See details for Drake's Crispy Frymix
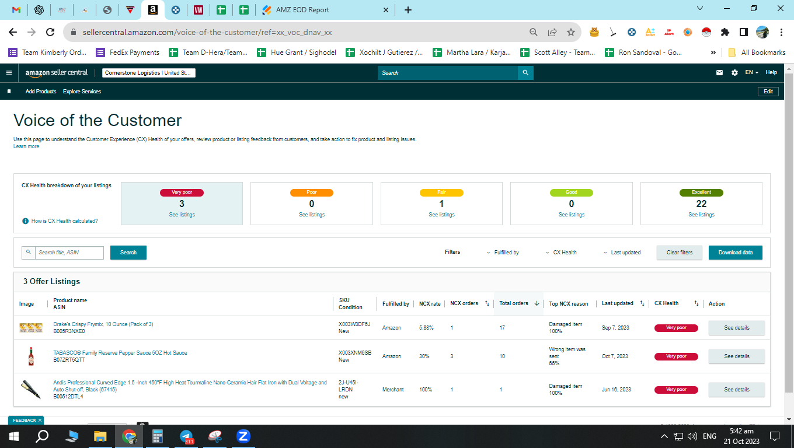The height and width of the screenshot is (448, 794). (737, 328)
